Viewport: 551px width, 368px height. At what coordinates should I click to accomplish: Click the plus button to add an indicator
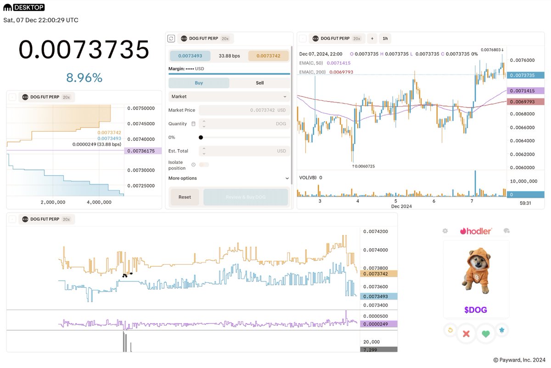click(x=372, y=39)
